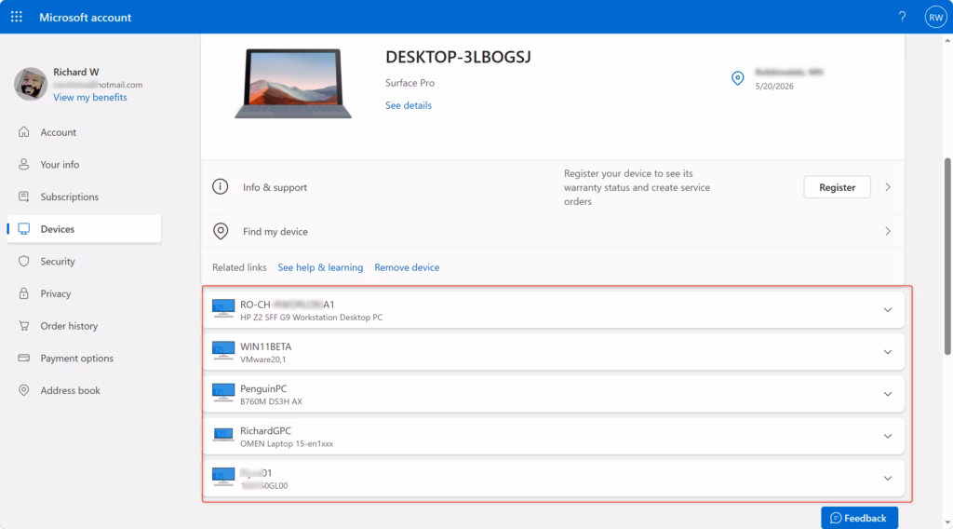This screenshot has height=529, width=953.
Task: Click HP Z2 SFF G9 Workstation text
Action: tap(311, 318)
